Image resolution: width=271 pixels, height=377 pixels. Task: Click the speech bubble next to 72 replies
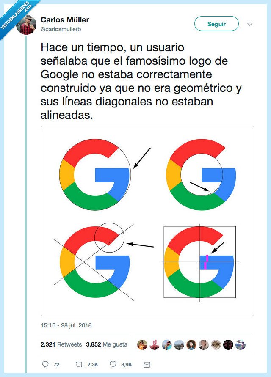point(45,364)
